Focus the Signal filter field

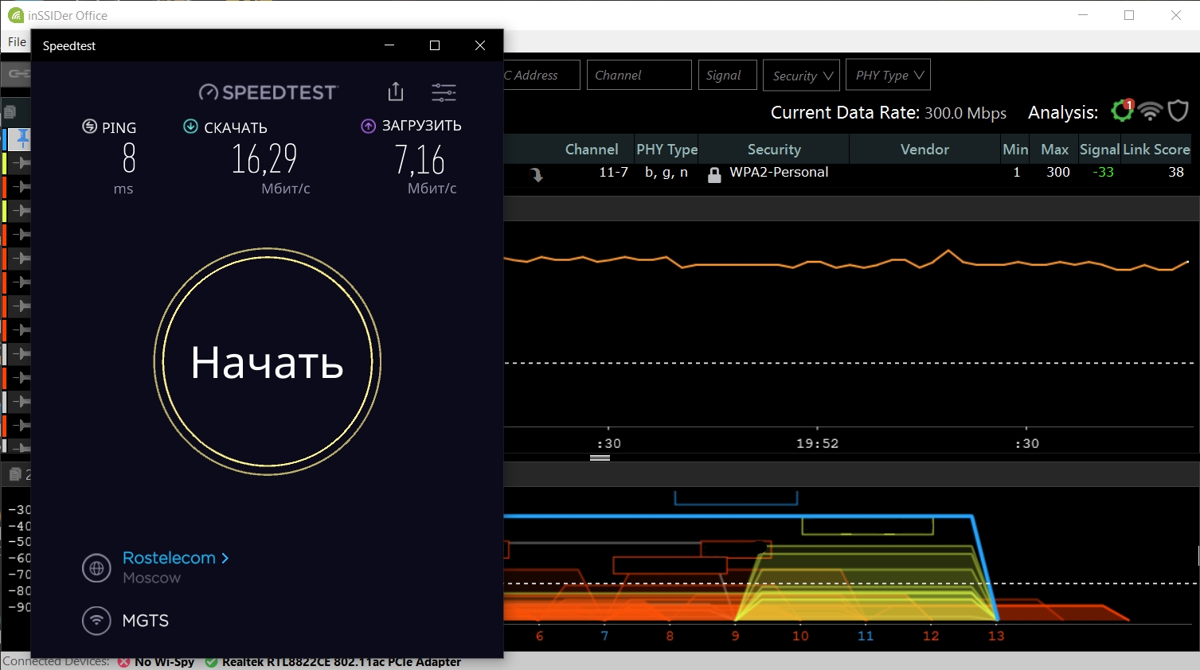pos(728,75)
